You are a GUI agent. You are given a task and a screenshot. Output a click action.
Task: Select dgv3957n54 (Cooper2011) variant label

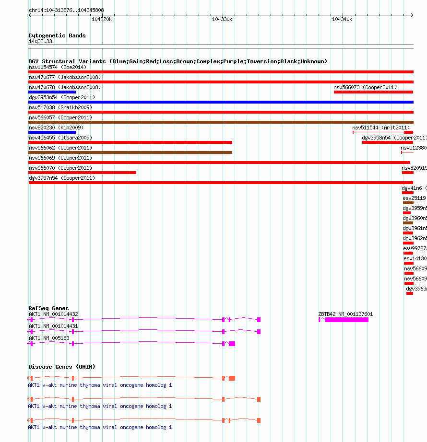point(62,178)
